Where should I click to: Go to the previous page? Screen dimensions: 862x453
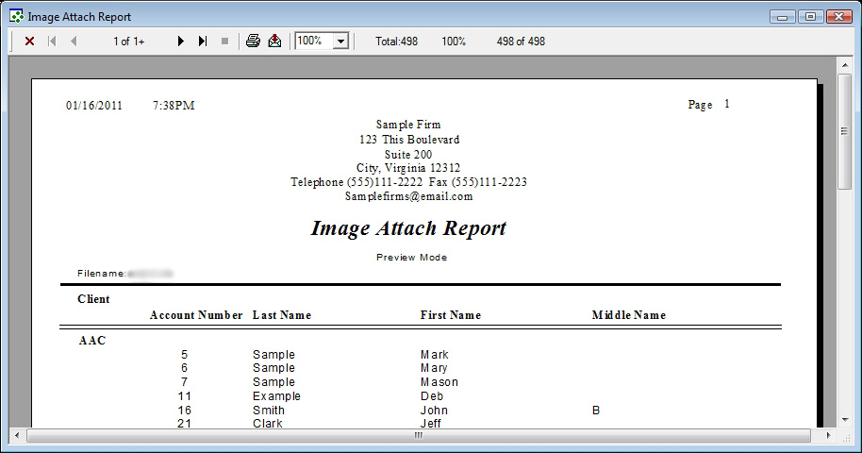click(x=74, y=42)
